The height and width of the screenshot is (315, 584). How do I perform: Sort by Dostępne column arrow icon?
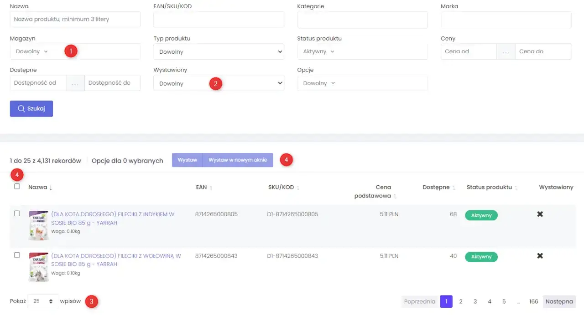click(x=454, y=188)
